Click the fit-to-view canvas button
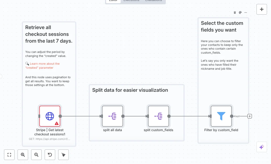The height and width of the screenshot is (164, 271). click(9, 155)
